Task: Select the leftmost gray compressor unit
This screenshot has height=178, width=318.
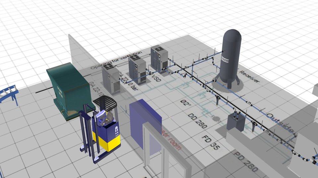Action: 111,78
